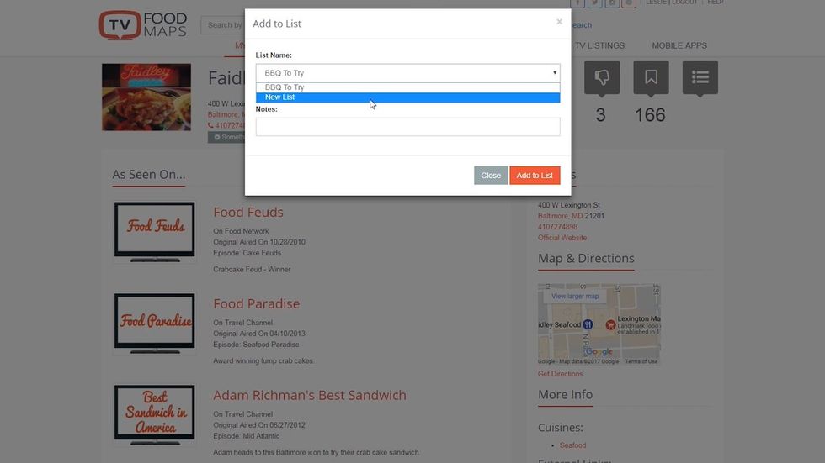Click the TV Food Maps logo

pos(143,25)
